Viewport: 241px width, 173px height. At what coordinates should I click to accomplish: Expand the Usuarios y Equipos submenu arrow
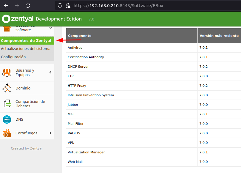point(50,73)
